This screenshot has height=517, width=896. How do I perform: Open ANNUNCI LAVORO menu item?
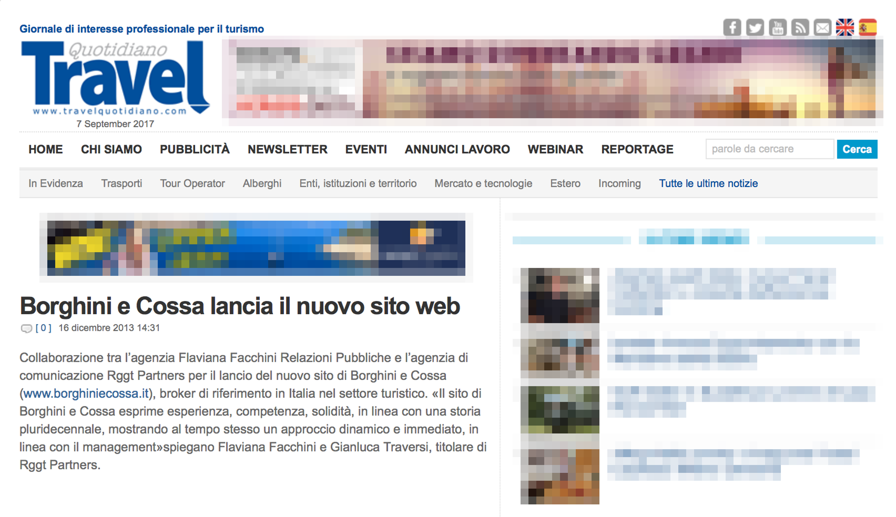(x=457, y=149)
